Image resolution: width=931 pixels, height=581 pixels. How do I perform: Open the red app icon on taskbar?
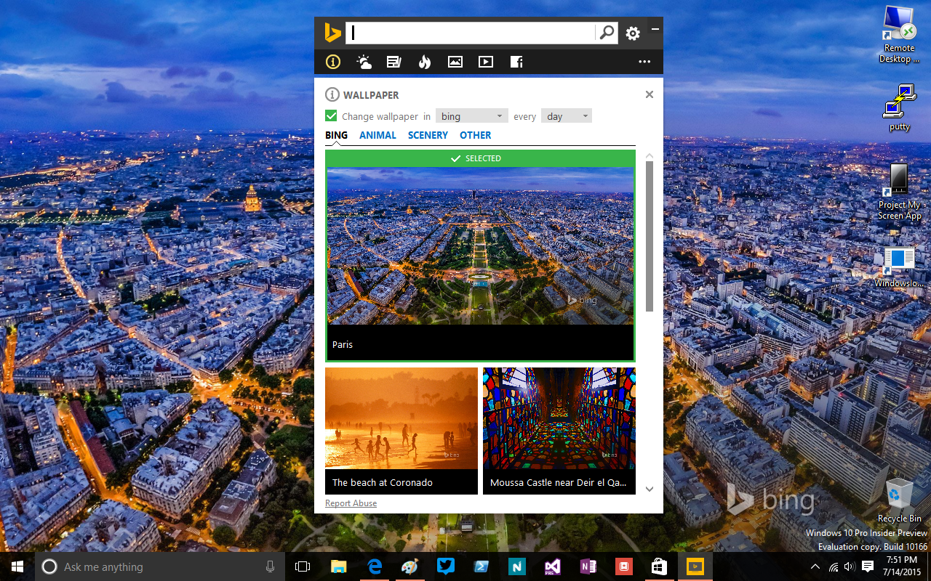623,566
